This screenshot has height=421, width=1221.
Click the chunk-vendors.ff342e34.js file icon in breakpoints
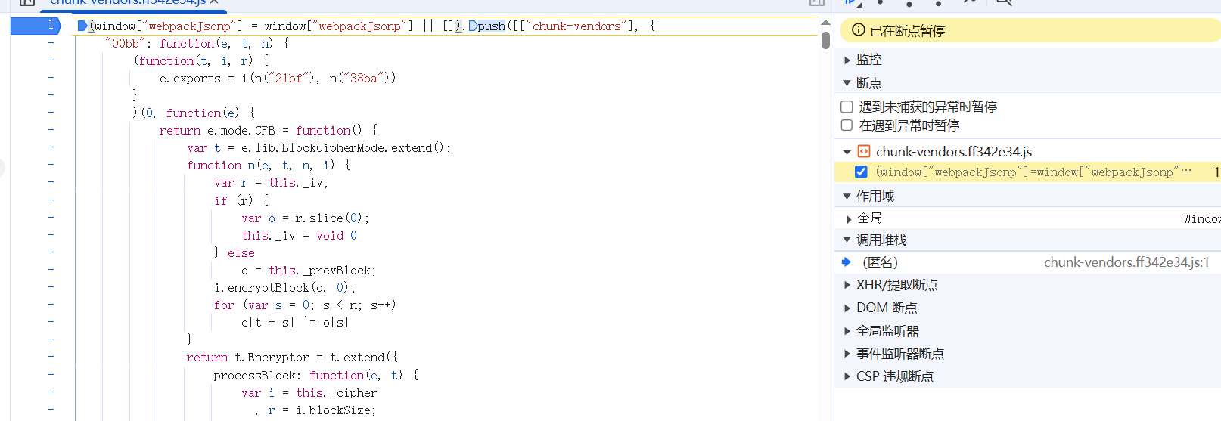click(x=863, y=151)
